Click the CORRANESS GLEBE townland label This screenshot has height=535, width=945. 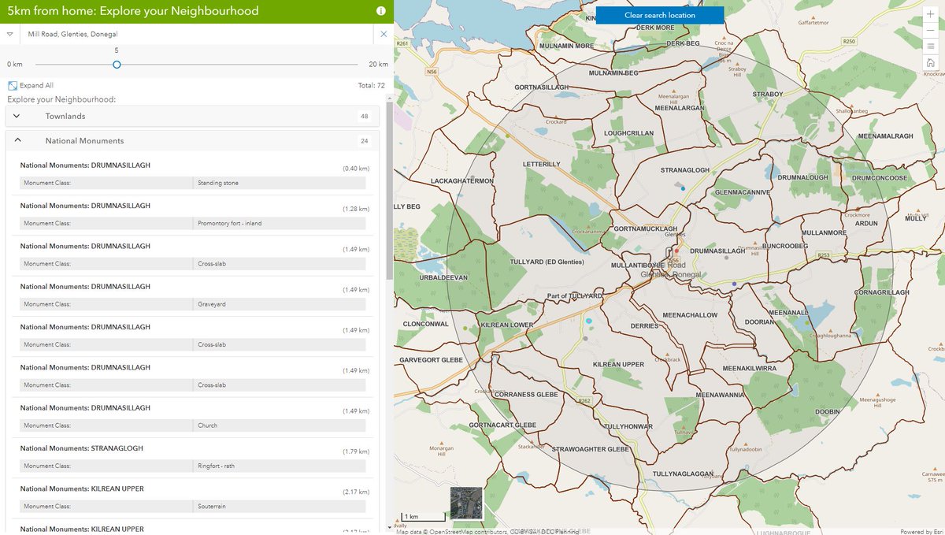(526, 394)
